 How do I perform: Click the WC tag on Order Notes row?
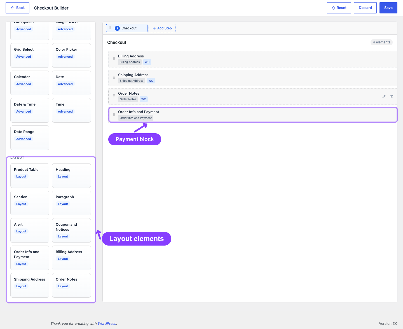144,99
